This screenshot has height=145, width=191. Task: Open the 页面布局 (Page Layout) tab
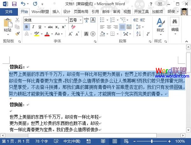click(81, 12)
